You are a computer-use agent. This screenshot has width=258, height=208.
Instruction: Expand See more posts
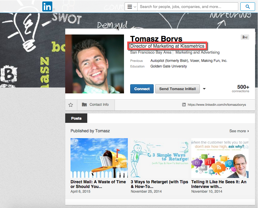(x=239, y=131)
